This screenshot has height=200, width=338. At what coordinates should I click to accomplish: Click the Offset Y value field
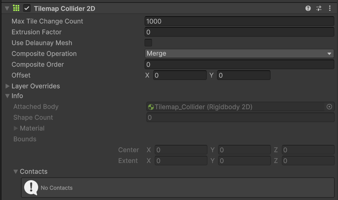244,75
